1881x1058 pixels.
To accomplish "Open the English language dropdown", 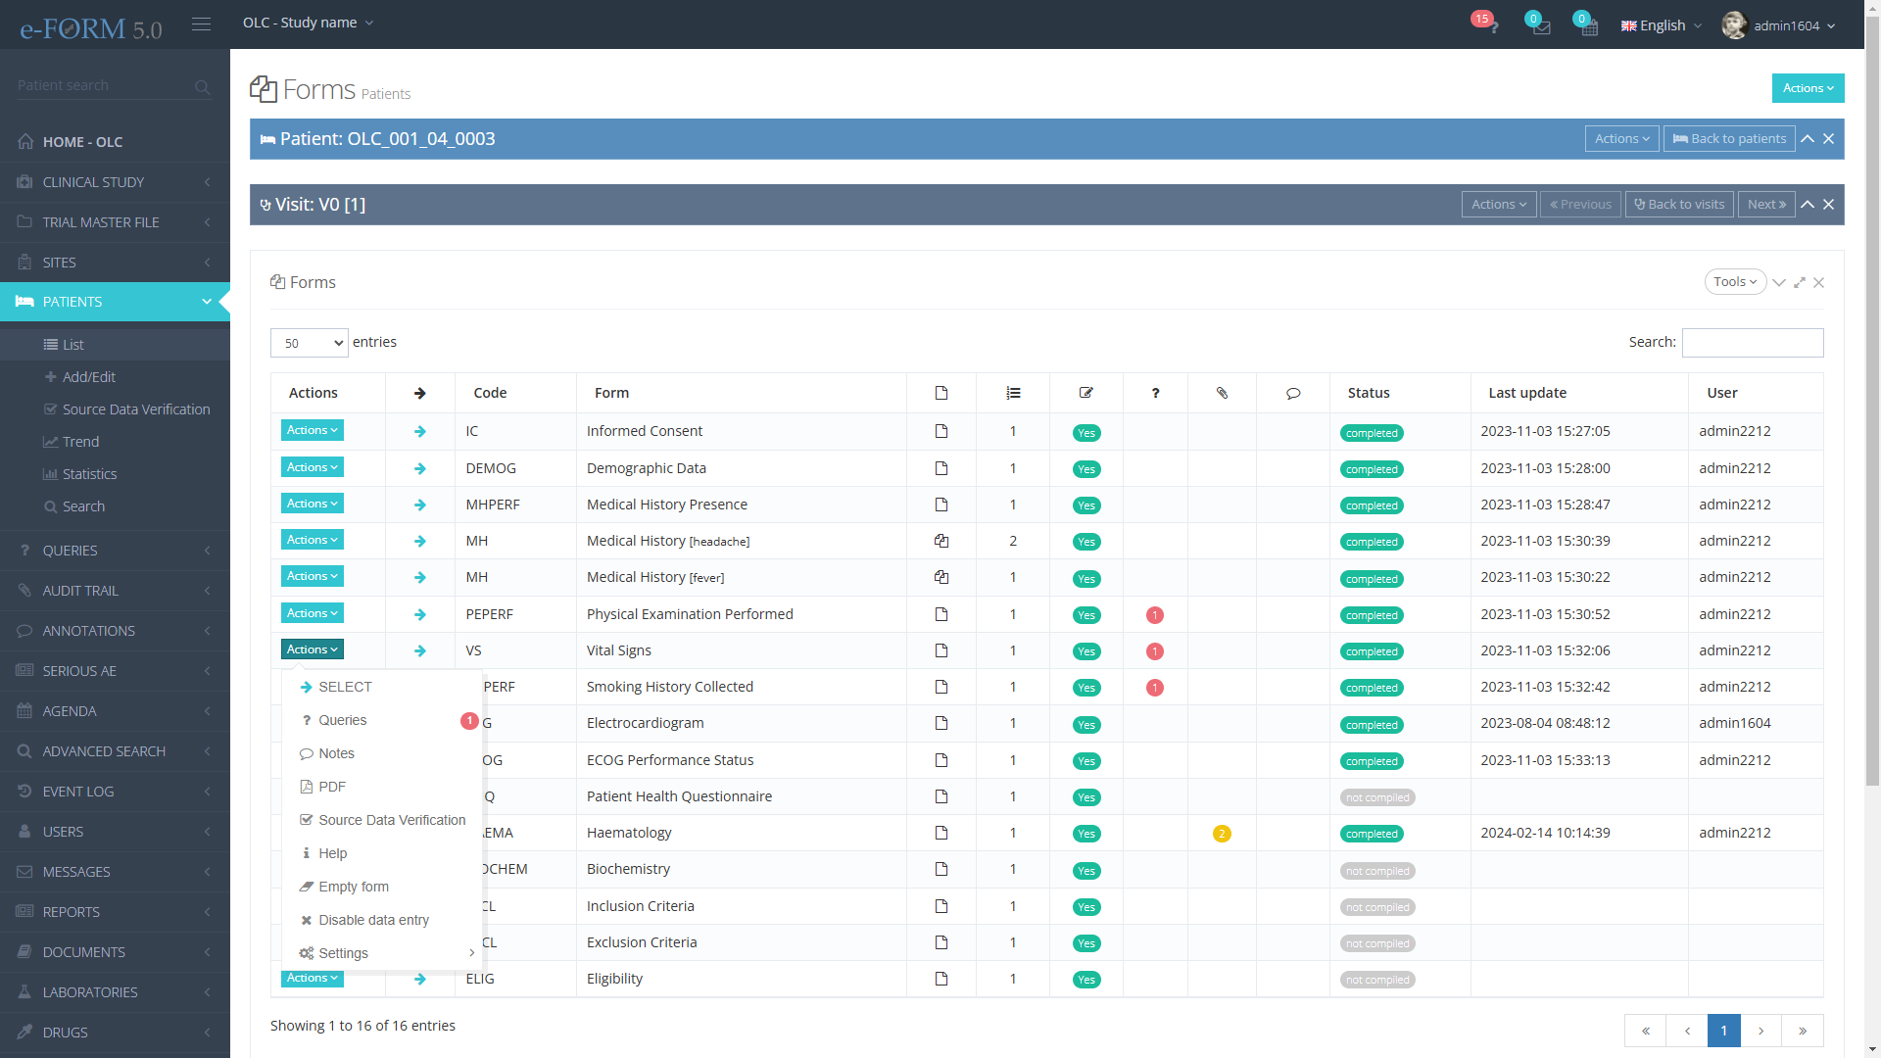I will coord(1662,25).
